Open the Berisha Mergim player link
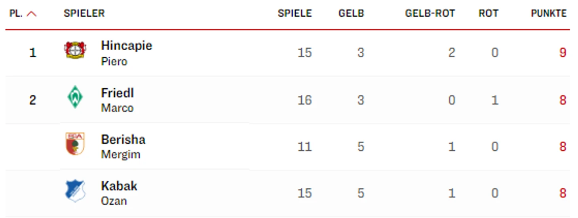 pyautogui.click(x=123, y=146)
